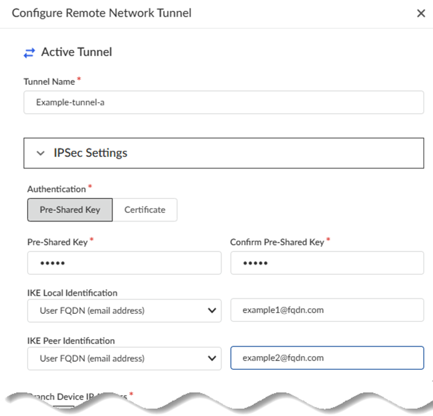Click the Pre-Shared Key label above password box

[57, 242]
